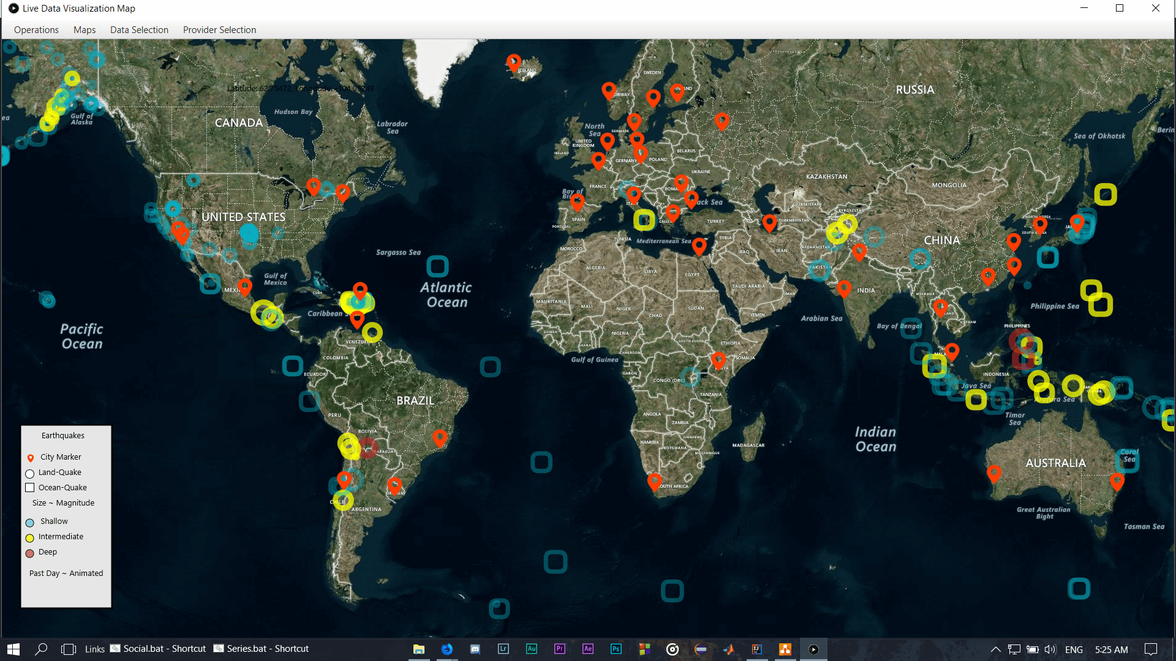
Task: Click the city marker on Iceland
Action: tap(513, 62)
